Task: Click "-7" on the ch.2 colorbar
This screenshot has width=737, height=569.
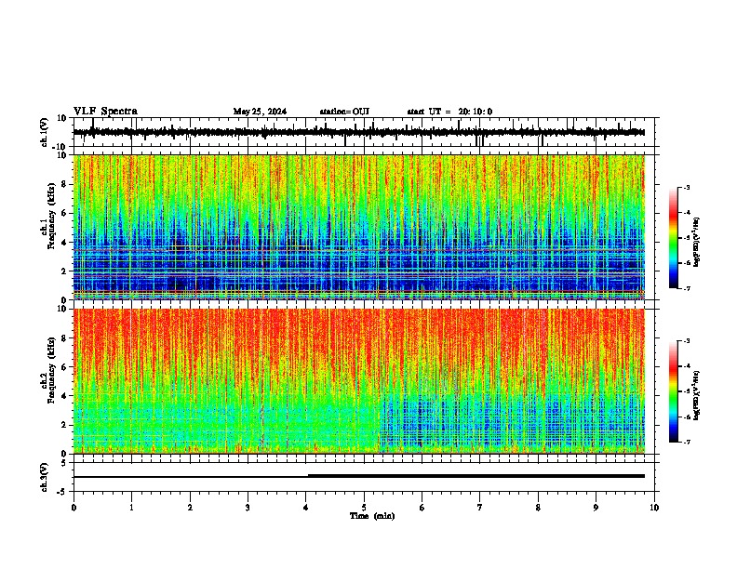Action: click(687, 442)
